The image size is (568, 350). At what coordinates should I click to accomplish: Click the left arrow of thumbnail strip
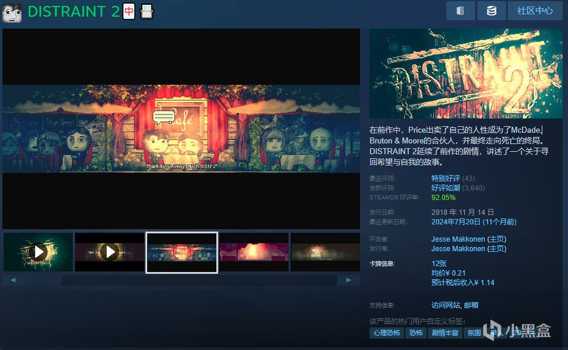click(13, 280)
